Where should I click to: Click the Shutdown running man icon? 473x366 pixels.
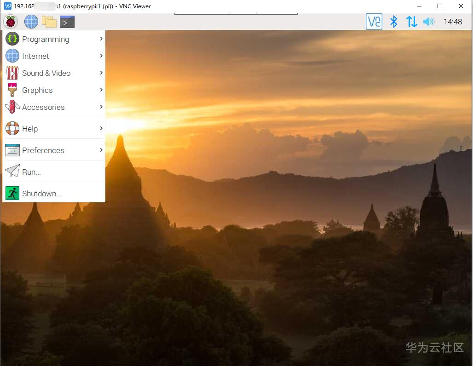12,193
